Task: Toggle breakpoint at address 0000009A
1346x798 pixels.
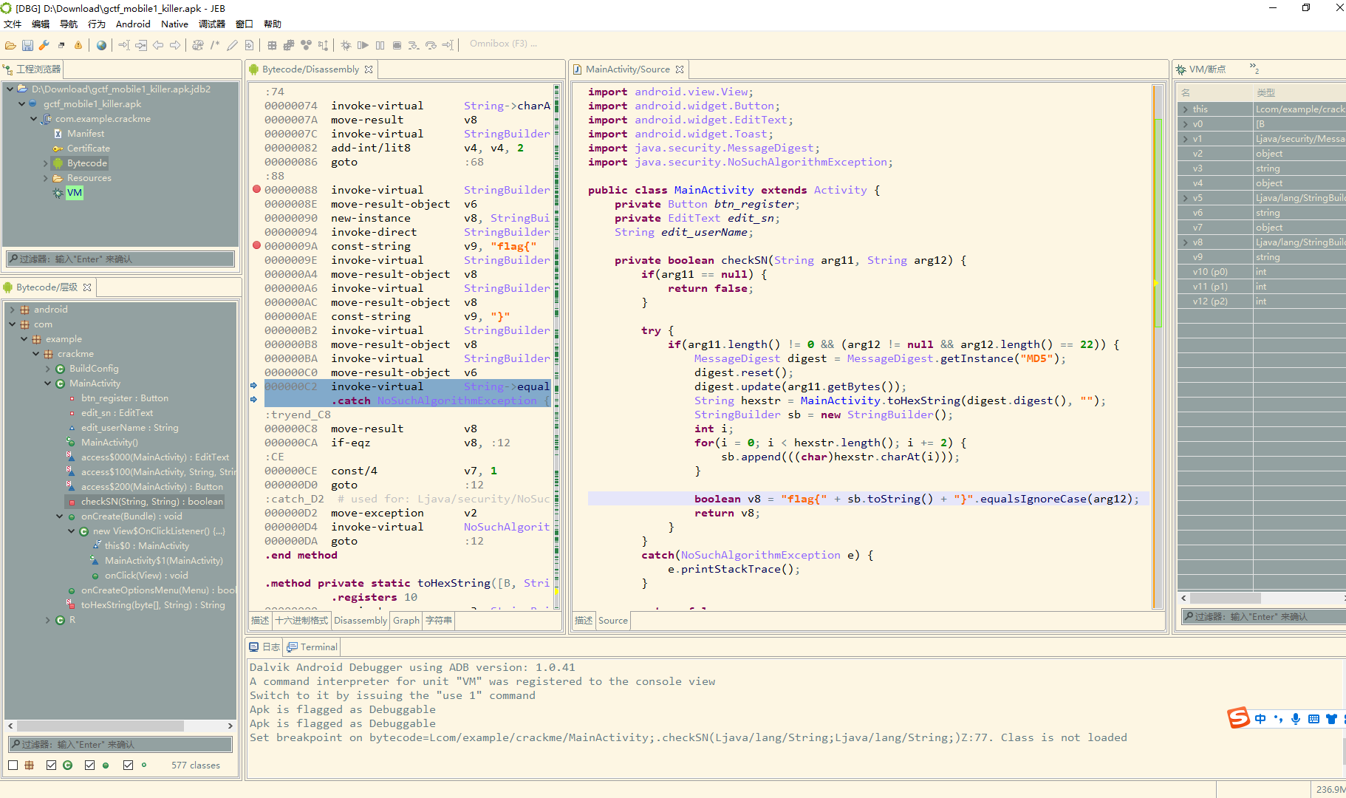Action: (x=256, y=245)
